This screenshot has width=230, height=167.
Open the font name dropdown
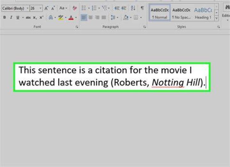pyautogui.click(x=27, y=8)
